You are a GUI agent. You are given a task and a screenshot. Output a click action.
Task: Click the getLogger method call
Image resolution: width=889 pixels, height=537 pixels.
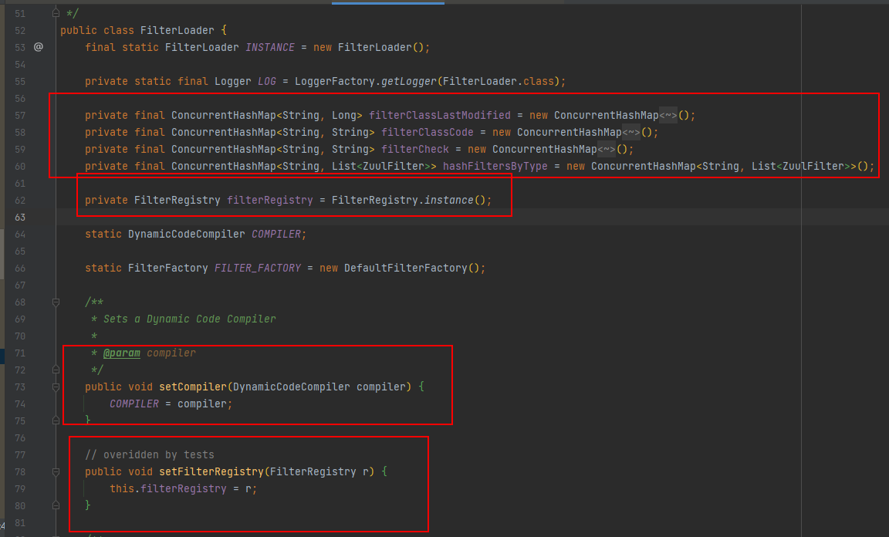click(408, 81)
